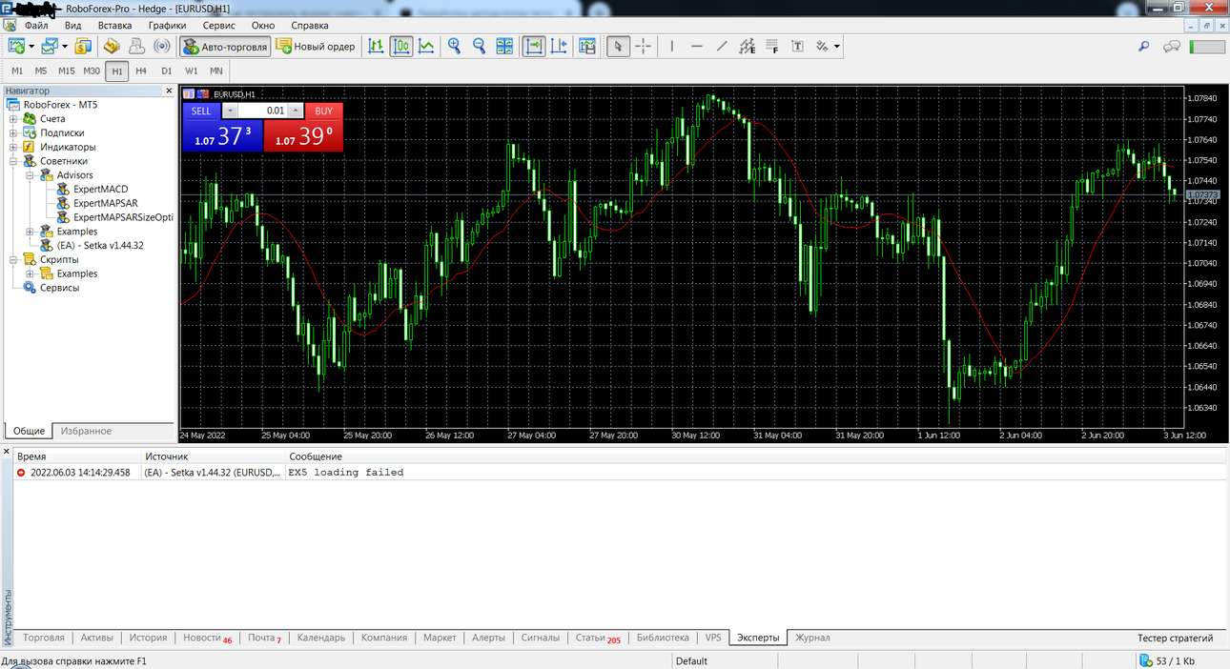The width and height of the screenshot is (1230, 669).
Task: Zoom out on the chart
Action: pyautogui.click(x=480, y=46)
